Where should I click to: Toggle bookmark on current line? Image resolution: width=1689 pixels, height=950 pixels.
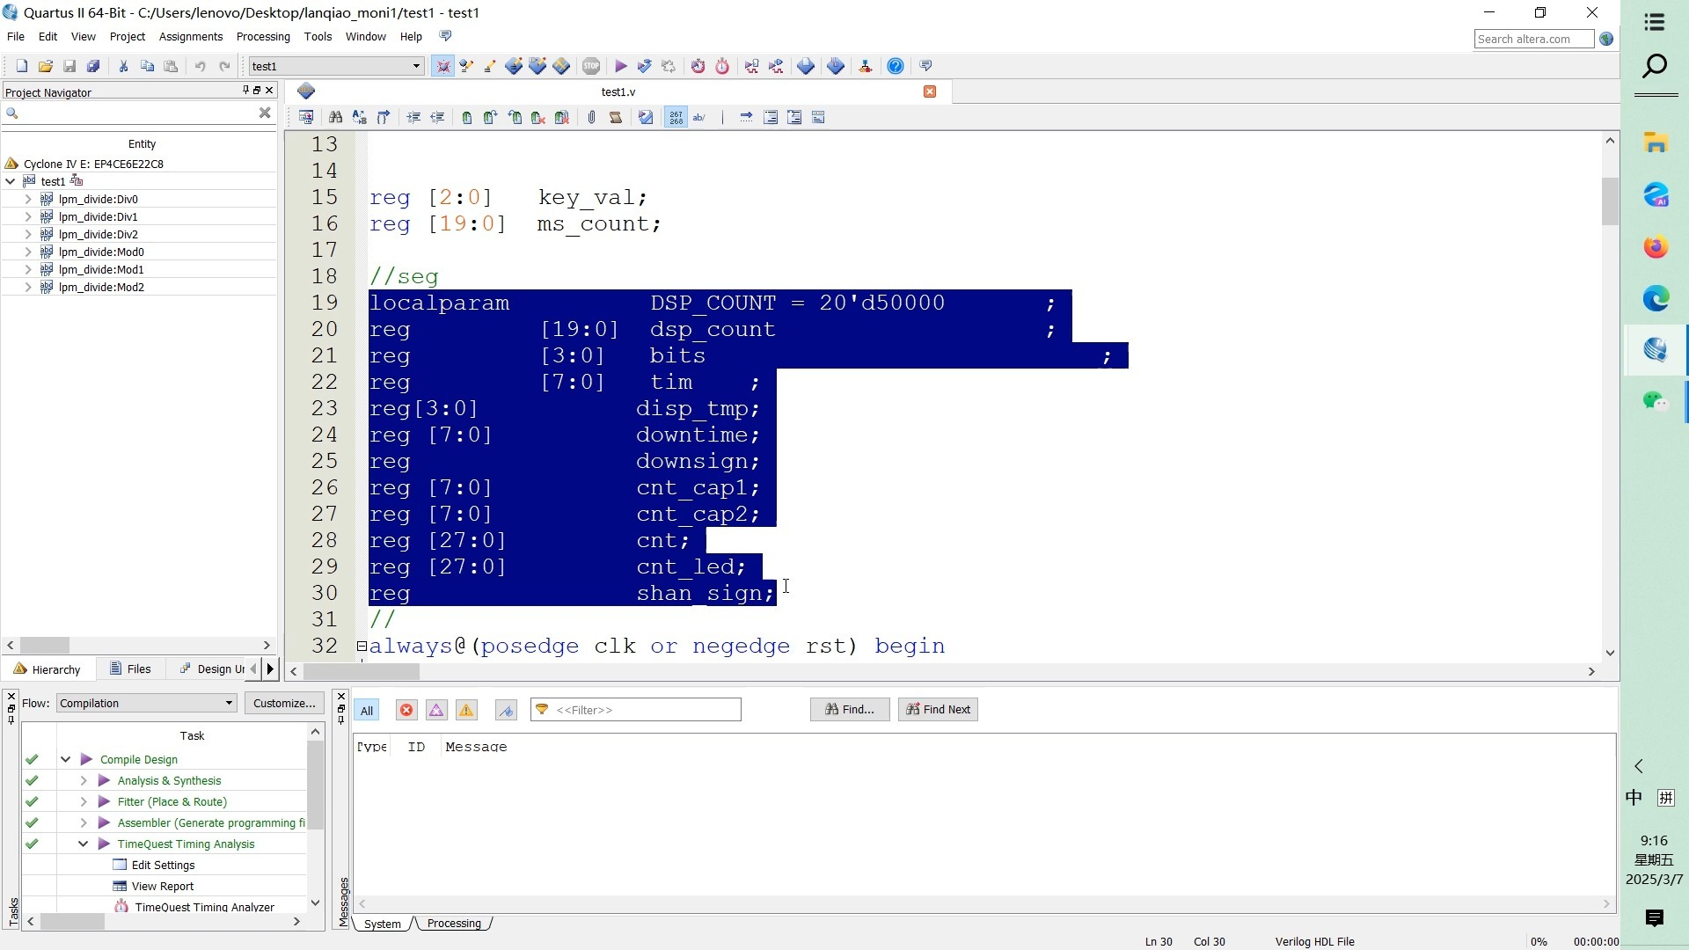point(466,117)
